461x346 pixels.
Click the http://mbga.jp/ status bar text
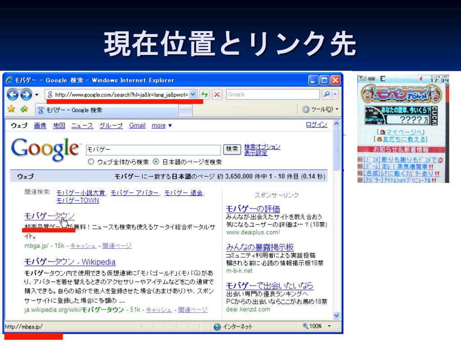(24, 327)
